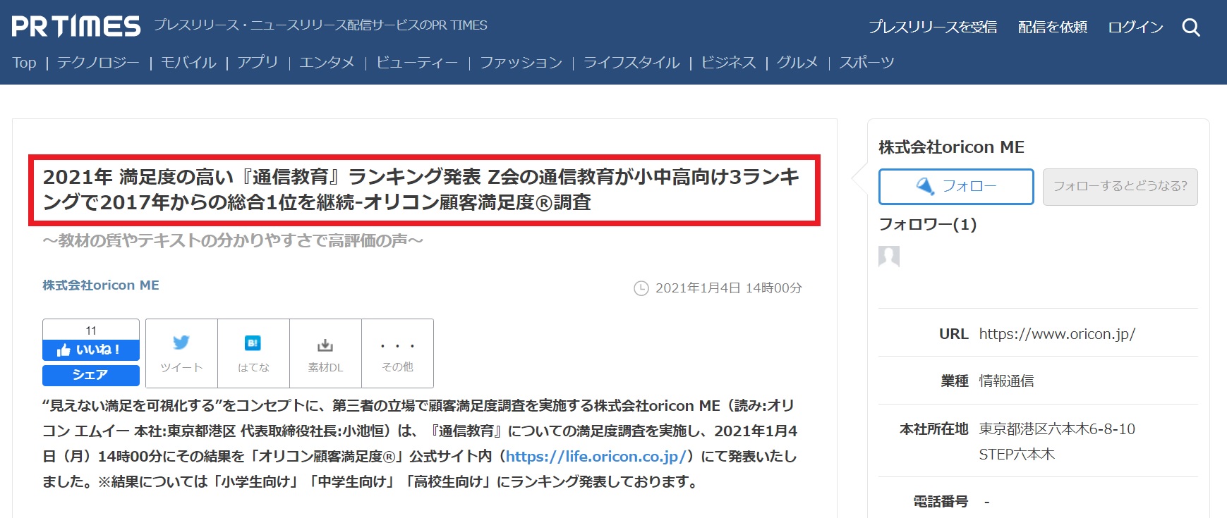Click the PR TIMES logo
Image resolution: width=1227 pixels, height=518 pixels.
pyautogui.click(x=76, y=26)
